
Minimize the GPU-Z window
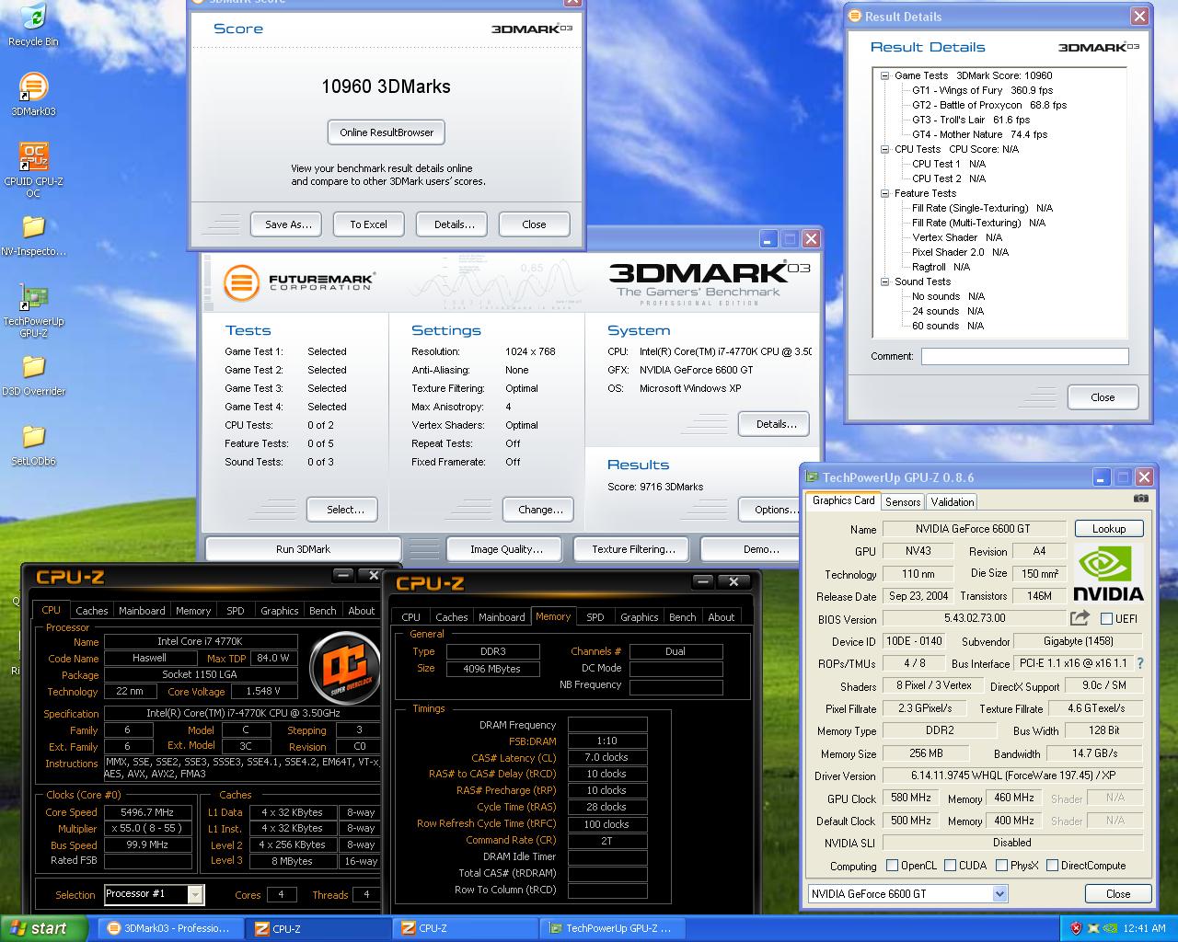point(1103,477)
